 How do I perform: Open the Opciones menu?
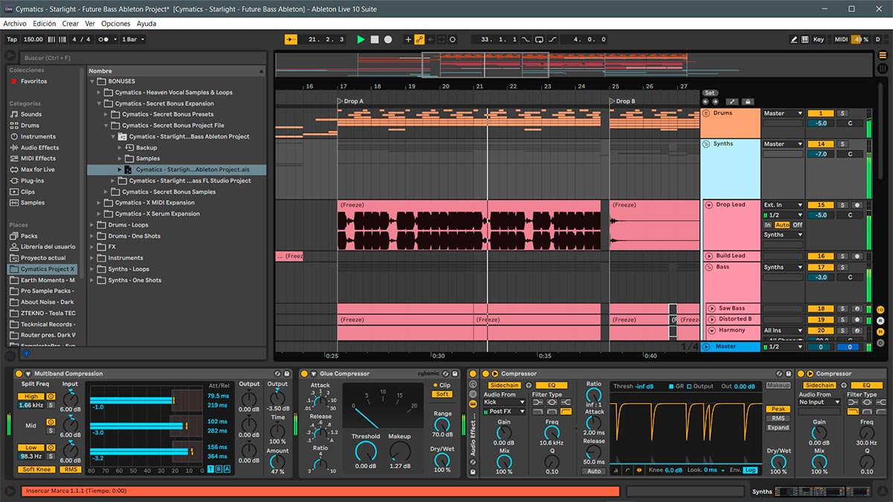(115, 24)
